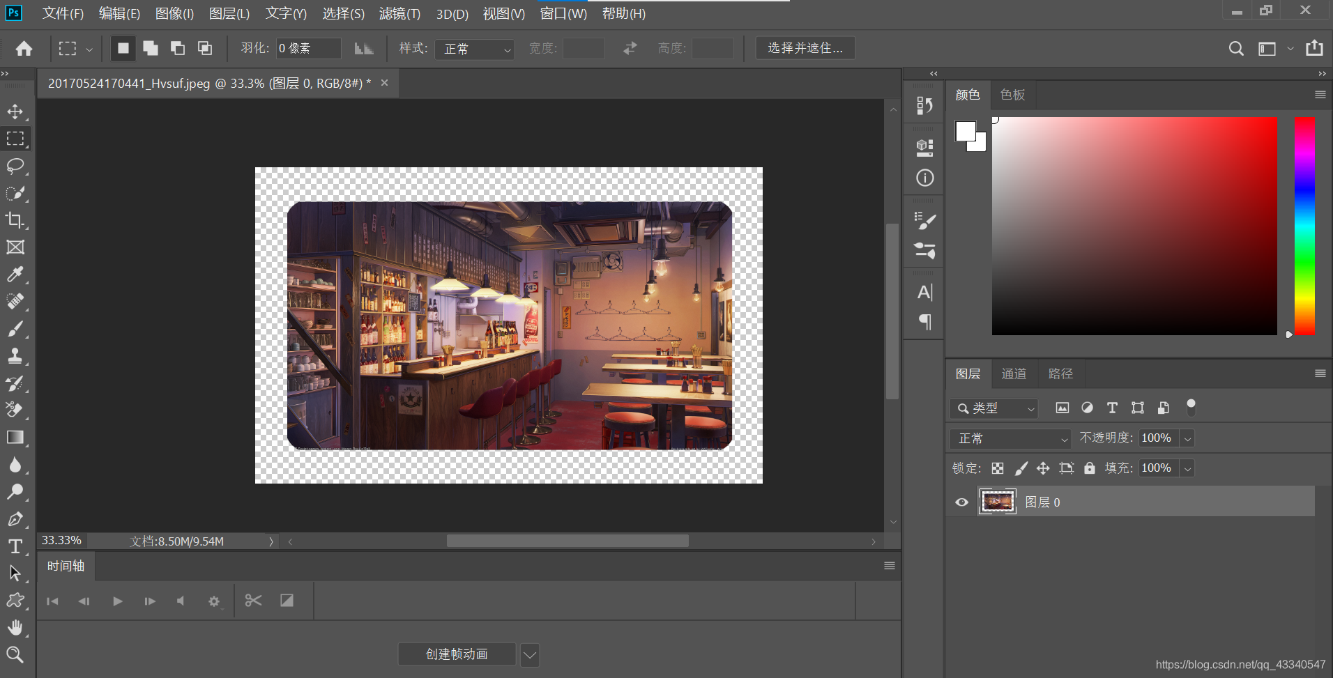Select the Hand tool
The width and height of the screenshot is (1333, 678).
[x=15, y=628]
